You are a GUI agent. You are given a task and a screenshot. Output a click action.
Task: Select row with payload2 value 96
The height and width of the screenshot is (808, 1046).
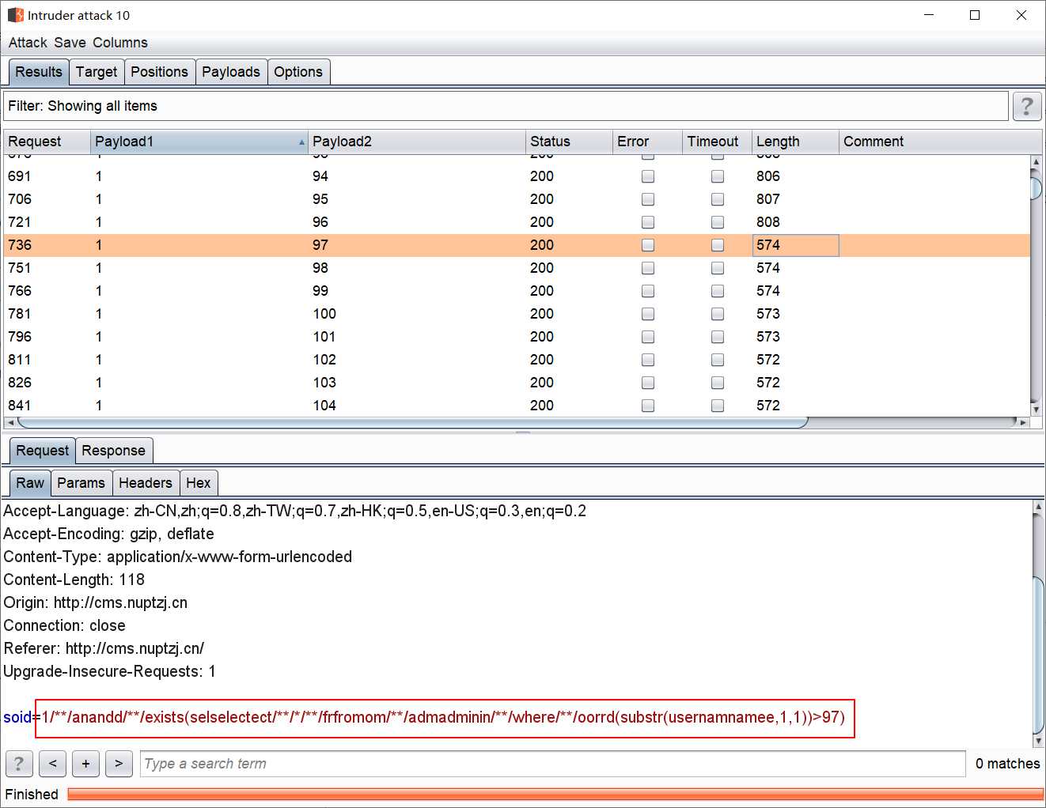pyautogui.click(x=517, y=222)
